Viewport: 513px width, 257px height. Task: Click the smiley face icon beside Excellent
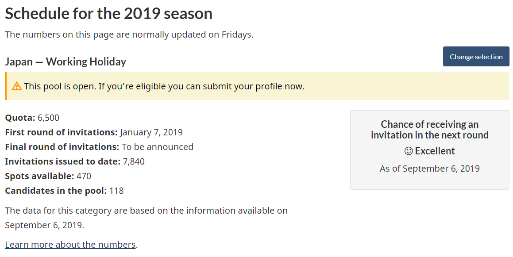click(408, 151)
